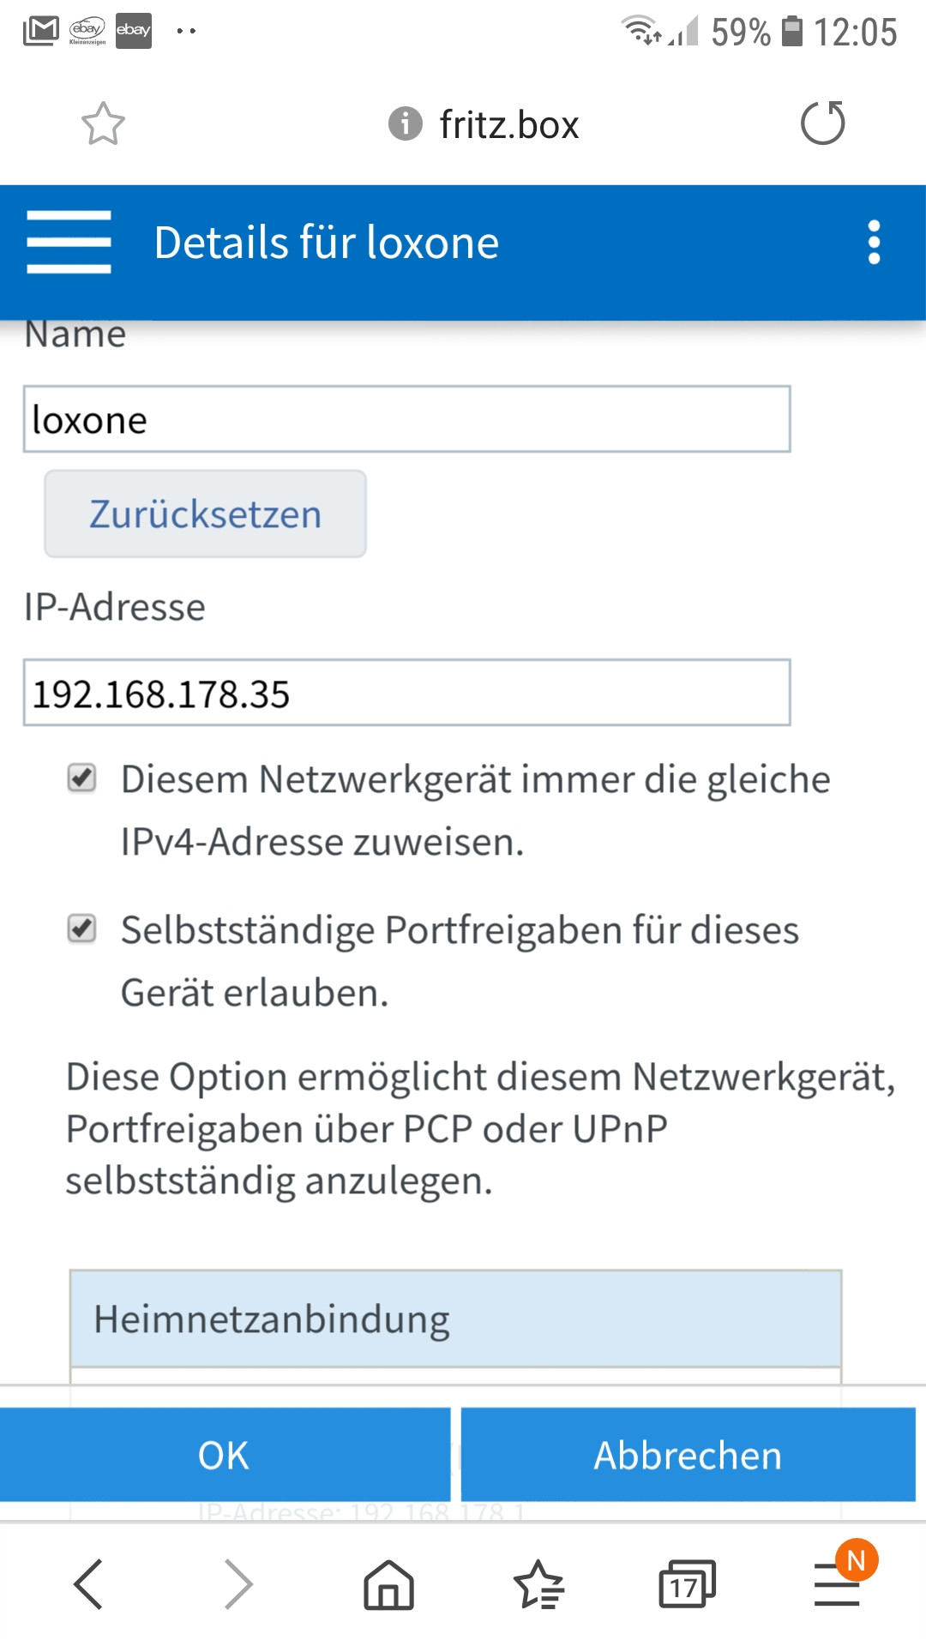Image resolution: width=926 pixels, height=1646 pixels.
Task: Open the browser home page
Action: click(x=388, y=1584)
